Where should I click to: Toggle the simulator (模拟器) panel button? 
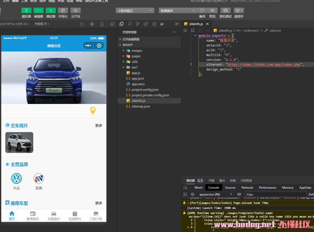pos(26,11)
